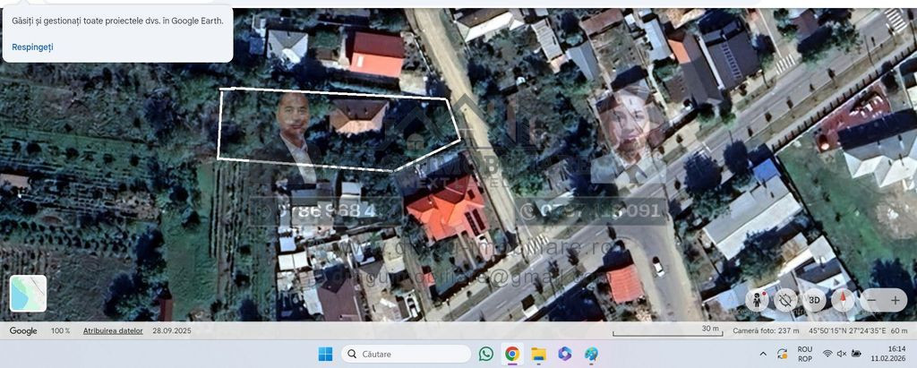Switch map to 3D view
The image size is (917, 368).
[x=814, y=300]
